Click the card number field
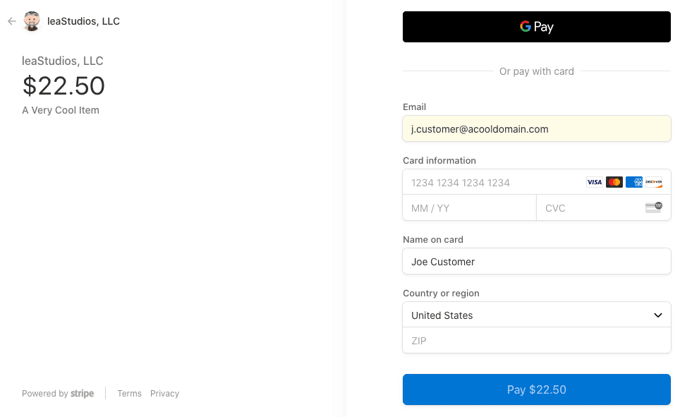Image resolution: width=680 pixels, height=417 pixels. pos(494,183)
